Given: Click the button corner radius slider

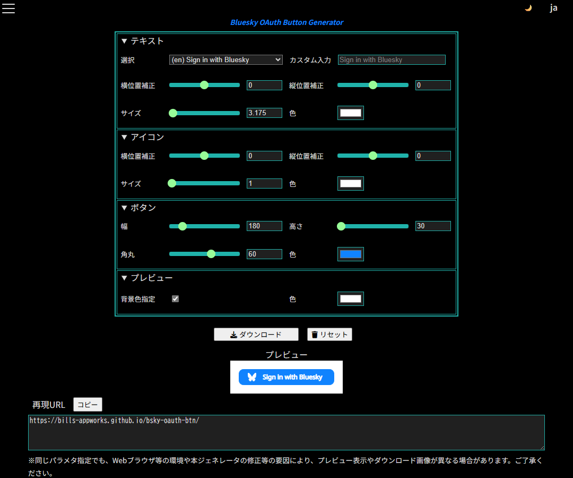Looking at the screenshot, I should point(204,254).
